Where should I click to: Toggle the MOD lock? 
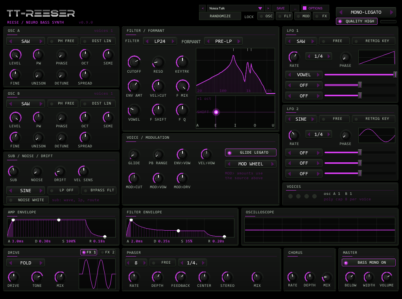pyautogui.click(x=303, y=16)
